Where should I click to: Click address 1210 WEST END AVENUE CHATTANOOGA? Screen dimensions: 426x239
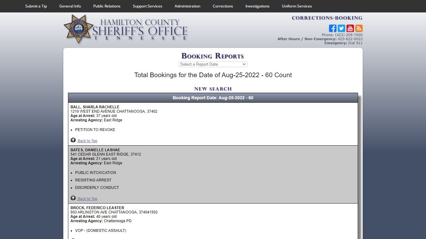coord(114,111)
